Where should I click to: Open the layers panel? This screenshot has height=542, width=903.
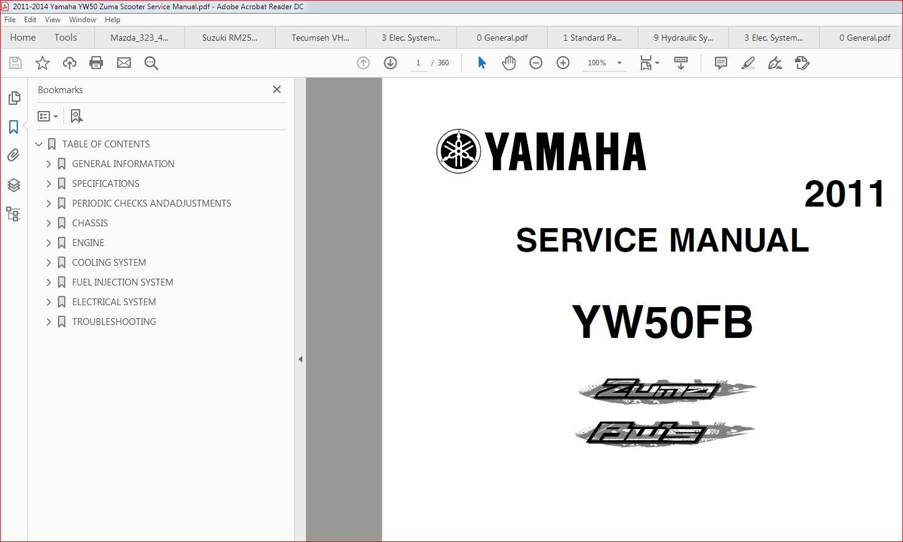click(x=14, y=185)
